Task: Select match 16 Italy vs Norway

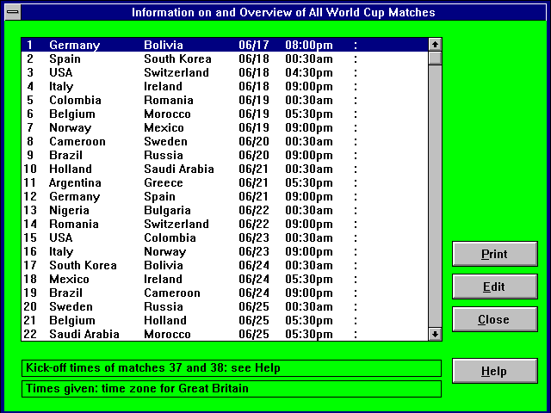Action: point(225,251)
